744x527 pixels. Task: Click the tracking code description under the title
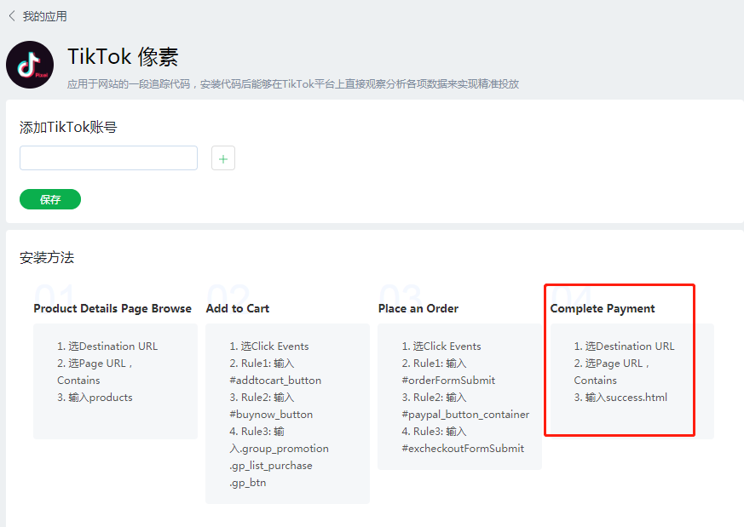pos(293,84)
